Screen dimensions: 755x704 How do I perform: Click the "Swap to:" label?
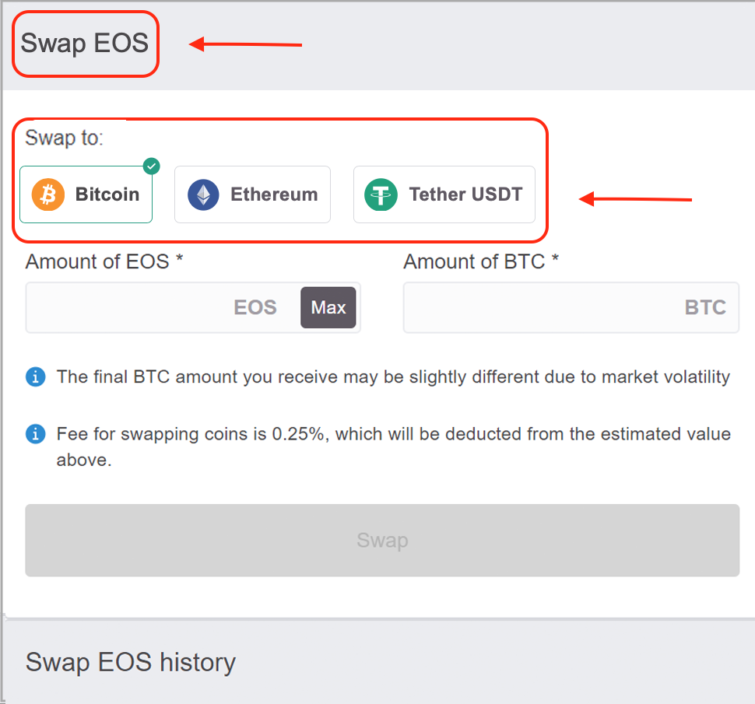[65, 138]
